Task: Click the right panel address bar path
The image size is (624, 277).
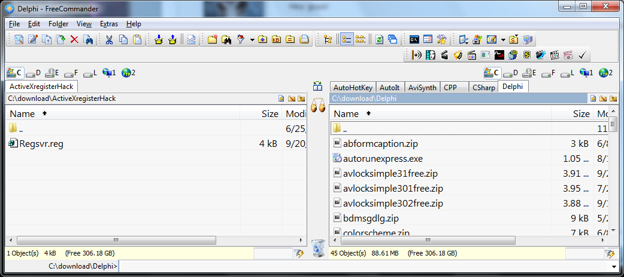Action: [x=459, y=99]
